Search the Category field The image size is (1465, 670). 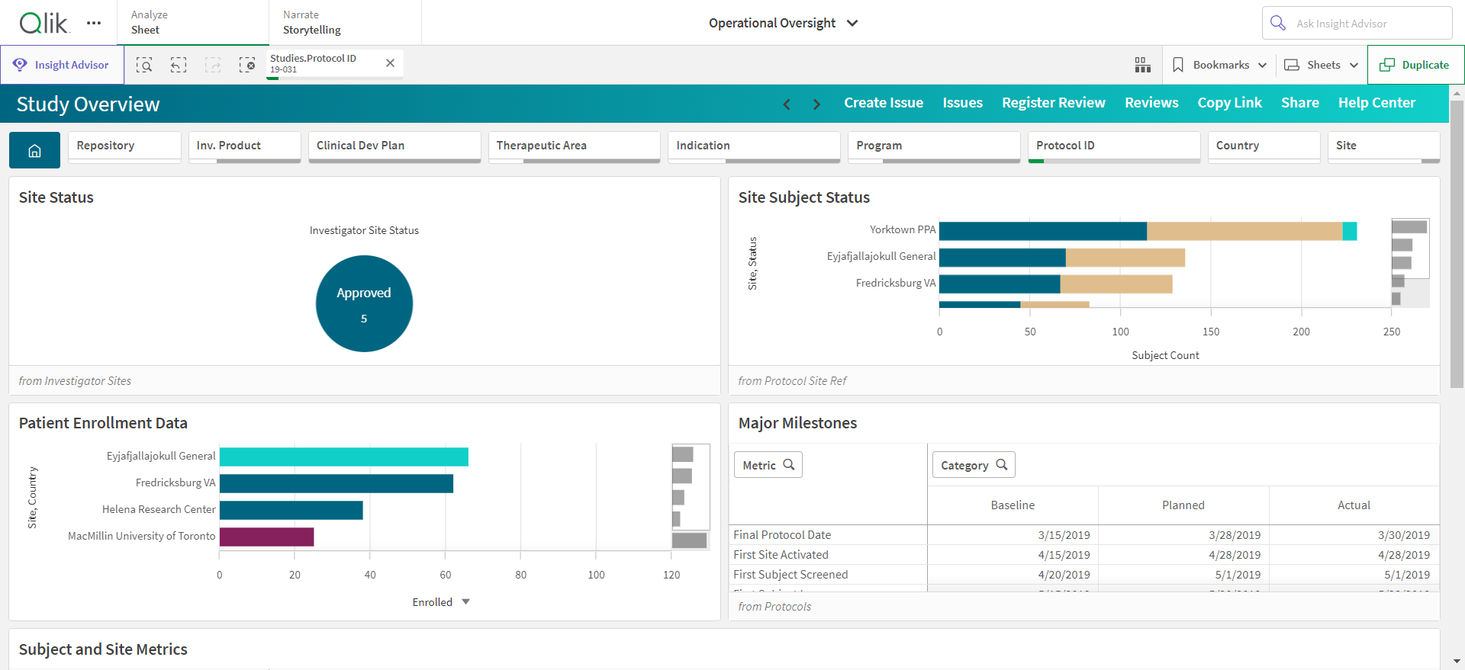(974, 465)
